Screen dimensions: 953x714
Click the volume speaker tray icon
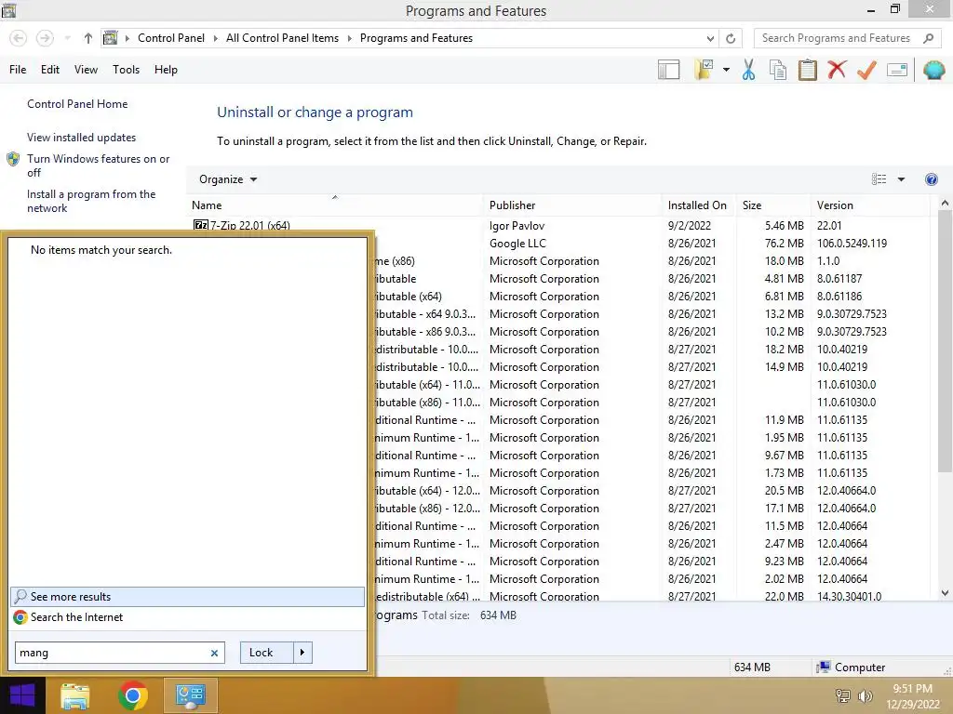point(865,695)
